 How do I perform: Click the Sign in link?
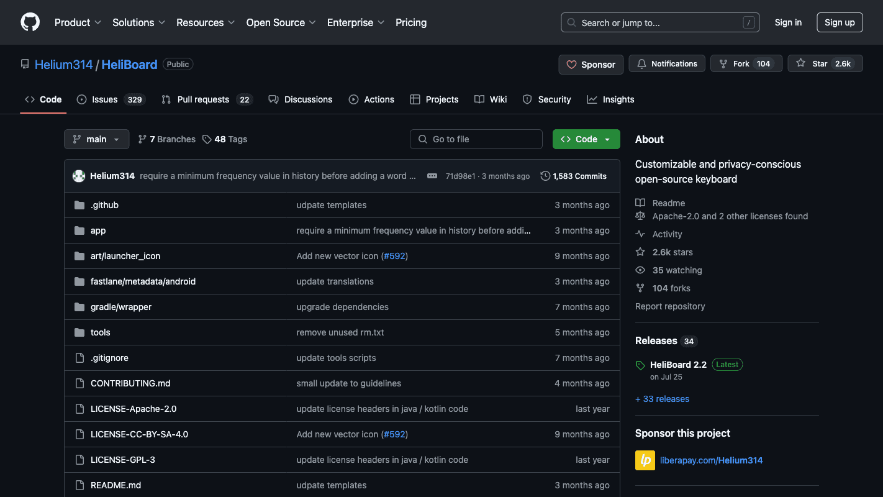[788, 22]
